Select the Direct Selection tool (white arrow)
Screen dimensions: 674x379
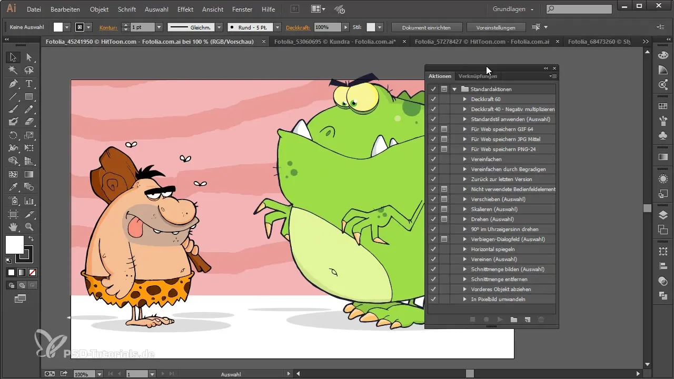pyautogui.click(x=29, y=57)
